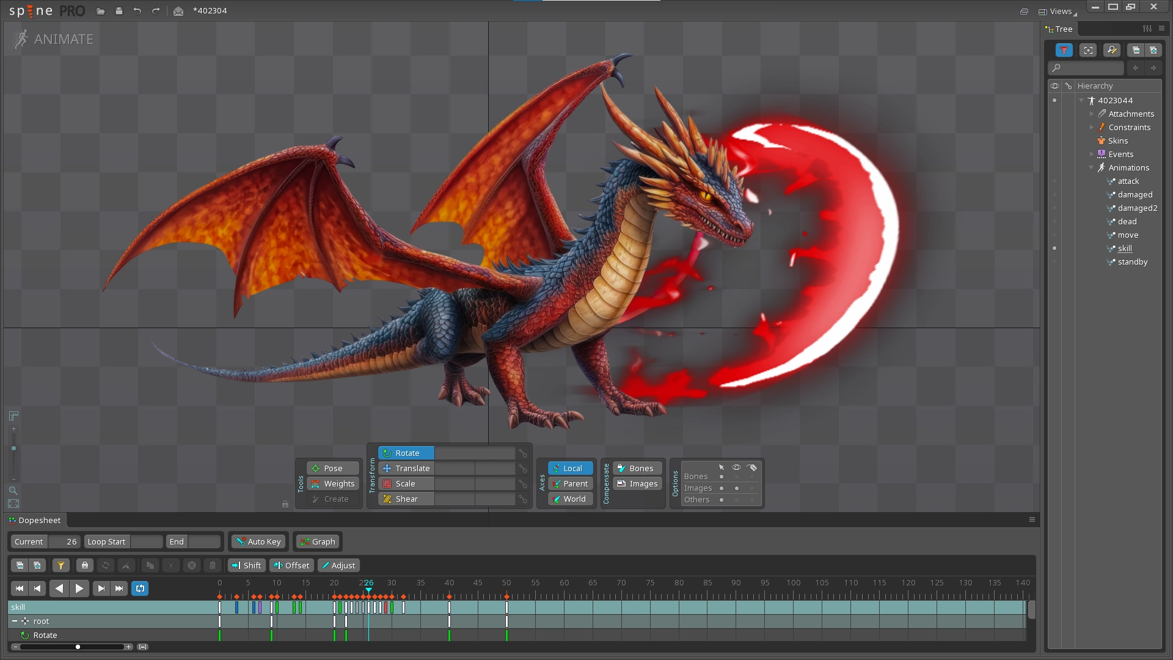Collapse Animations tree node
Image resolution: width=1173 pixels, height=660 pixels.
tap(1092, 167)
